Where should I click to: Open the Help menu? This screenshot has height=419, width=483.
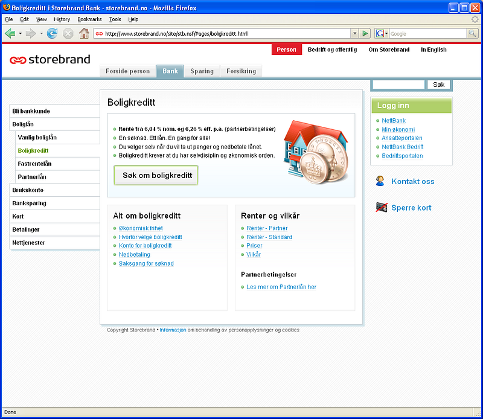[x=133, y=19]
